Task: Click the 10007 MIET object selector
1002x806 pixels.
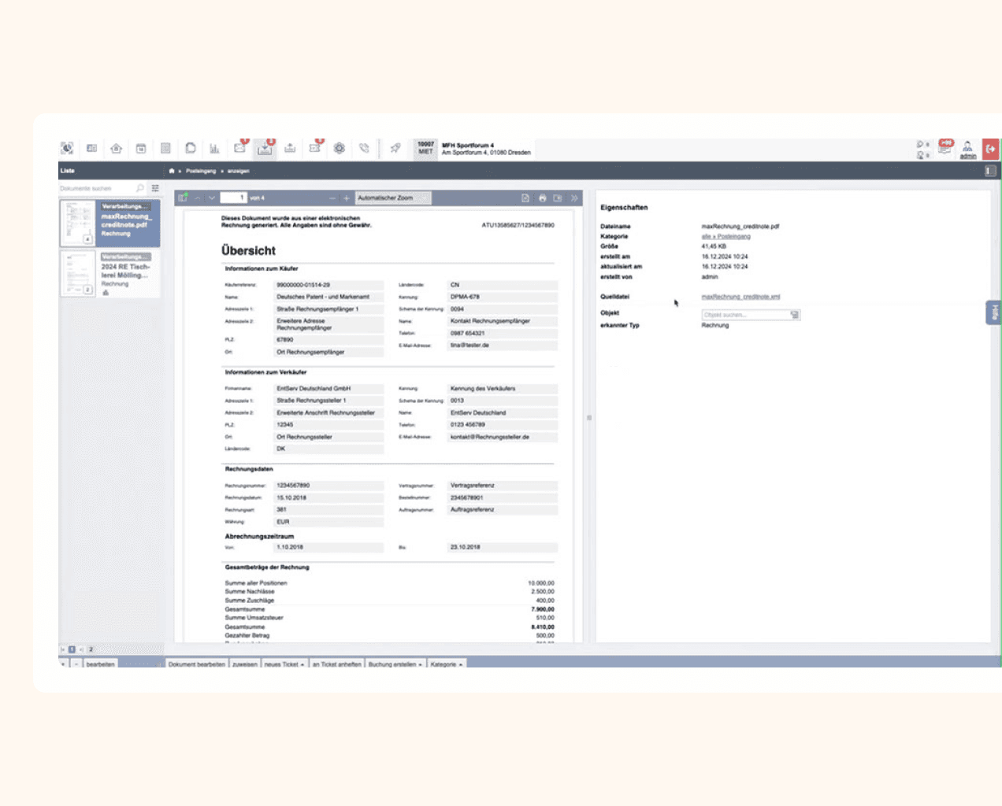Action: point(425,149)
